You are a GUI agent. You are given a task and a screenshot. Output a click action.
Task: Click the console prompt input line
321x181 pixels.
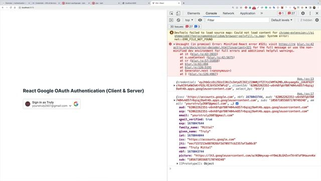pyautogui.click(x=244, y=169)
